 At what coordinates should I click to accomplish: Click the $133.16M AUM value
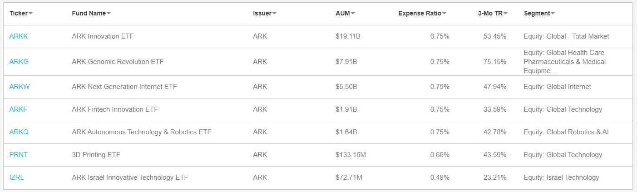[351, 155]
